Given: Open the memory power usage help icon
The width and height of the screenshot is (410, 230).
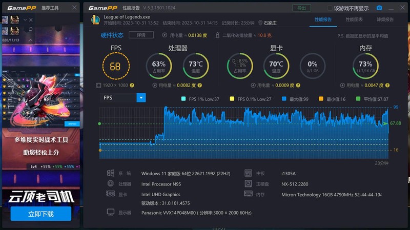Looking at the screenshot, I should pyautogui.click(x=387, y=85).
